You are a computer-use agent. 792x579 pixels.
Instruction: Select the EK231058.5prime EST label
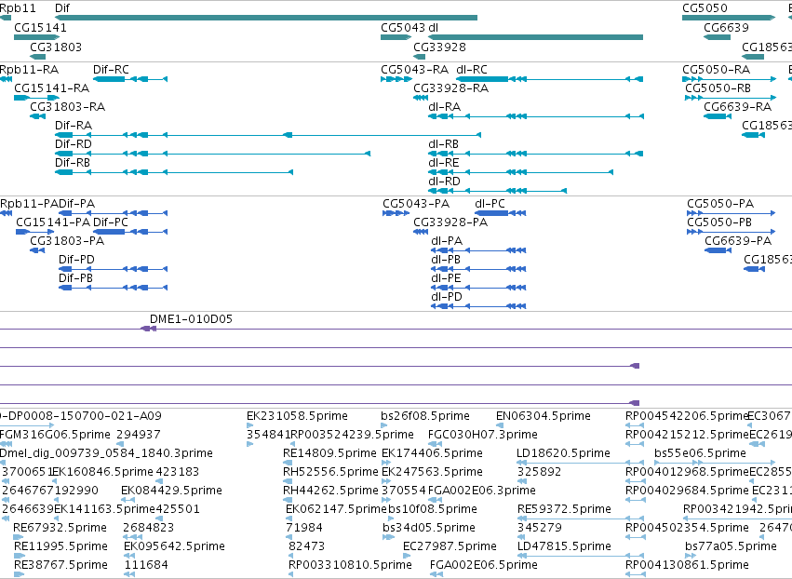[297, 416]
